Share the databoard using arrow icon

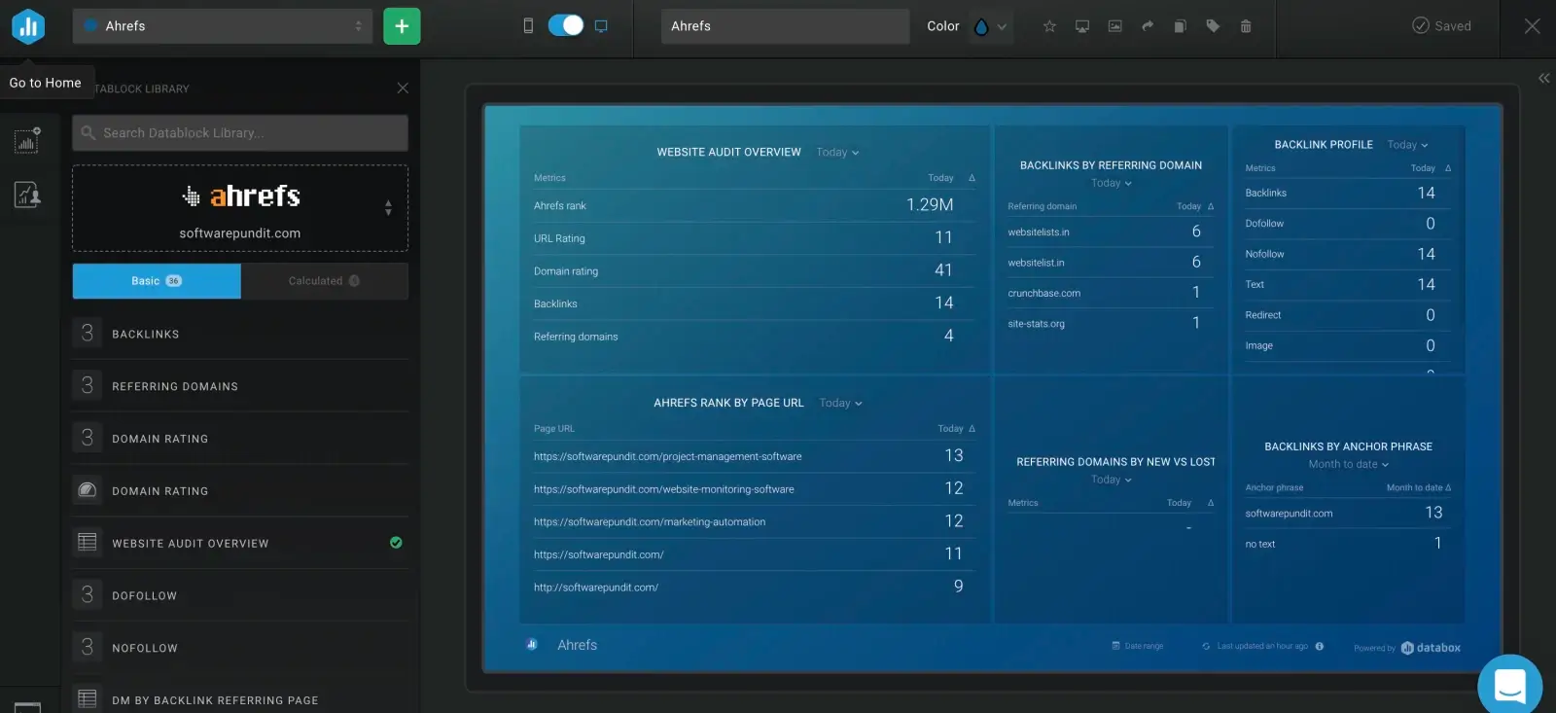click(x=1148, y=26)
